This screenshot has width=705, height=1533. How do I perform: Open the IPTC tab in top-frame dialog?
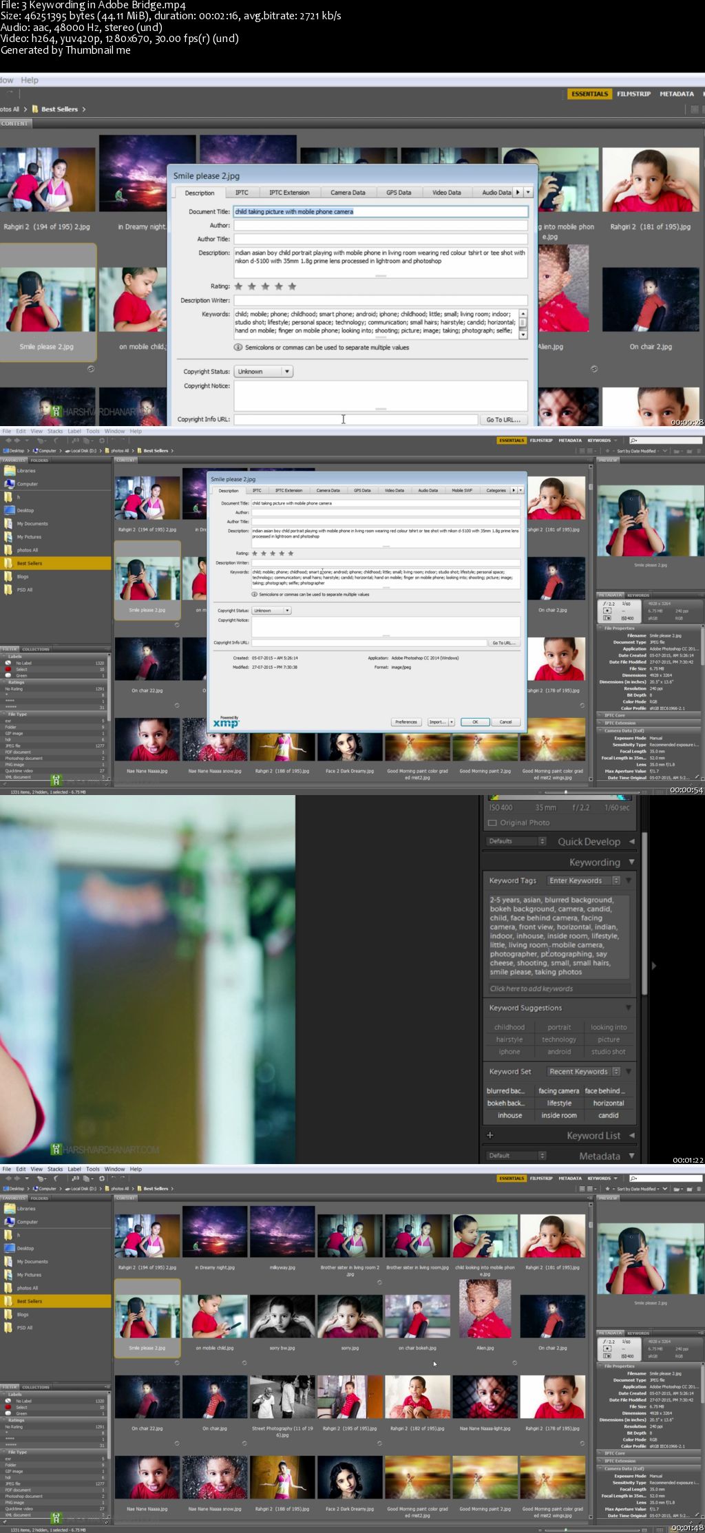[242, 193]
